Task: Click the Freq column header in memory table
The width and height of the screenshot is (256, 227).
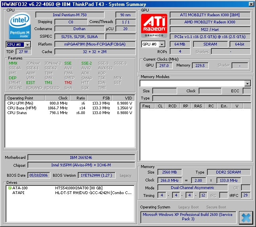Action: [x=147, y=106]
